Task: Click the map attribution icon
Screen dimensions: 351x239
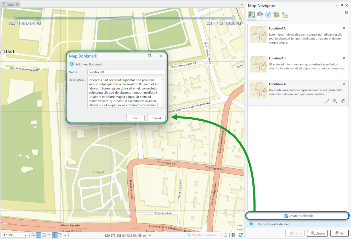Action: pos(240,227)
